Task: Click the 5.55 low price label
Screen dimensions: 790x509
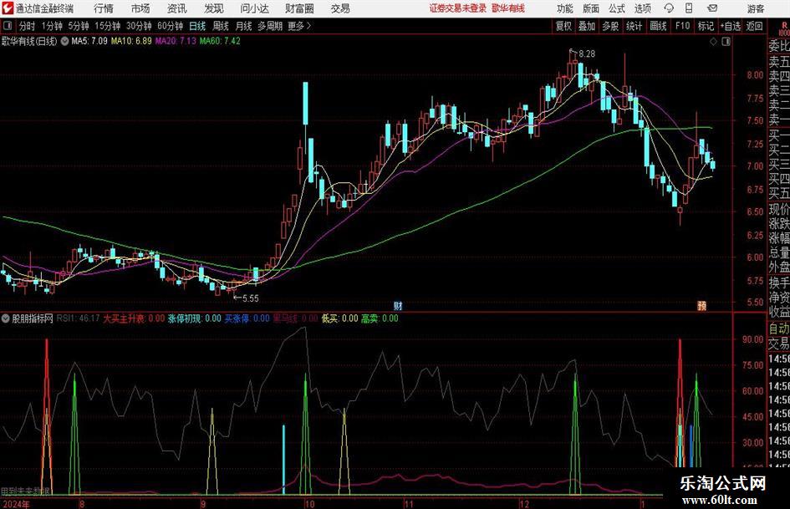Action: (x=251, y=298)
